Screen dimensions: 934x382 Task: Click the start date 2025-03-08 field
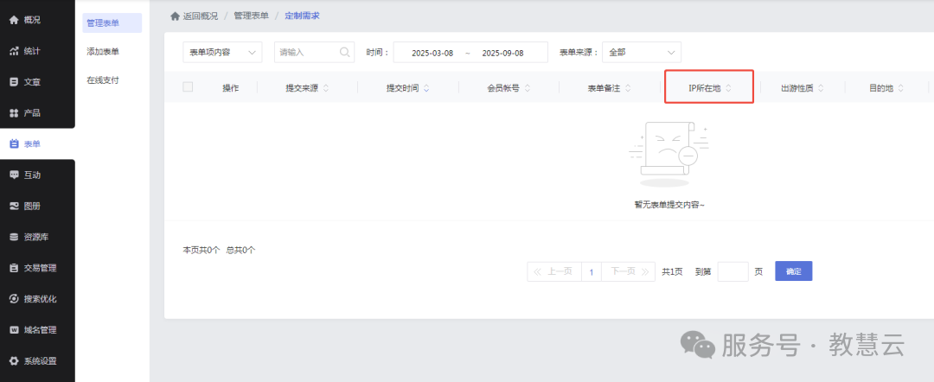pos(432,53)
